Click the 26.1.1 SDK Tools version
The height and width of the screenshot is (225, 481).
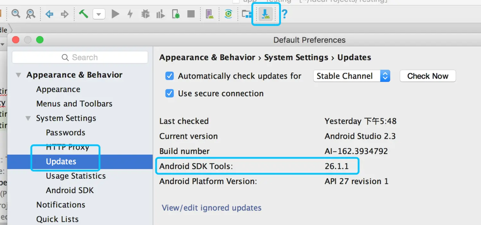[336, 166]
